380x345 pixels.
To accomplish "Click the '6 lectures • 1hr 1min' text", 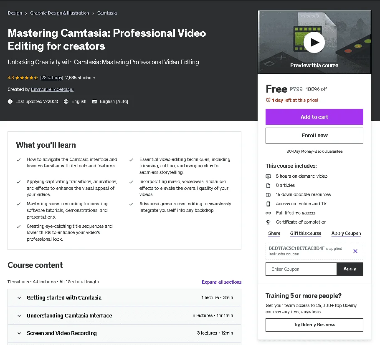I will click(x=213, y=315).
